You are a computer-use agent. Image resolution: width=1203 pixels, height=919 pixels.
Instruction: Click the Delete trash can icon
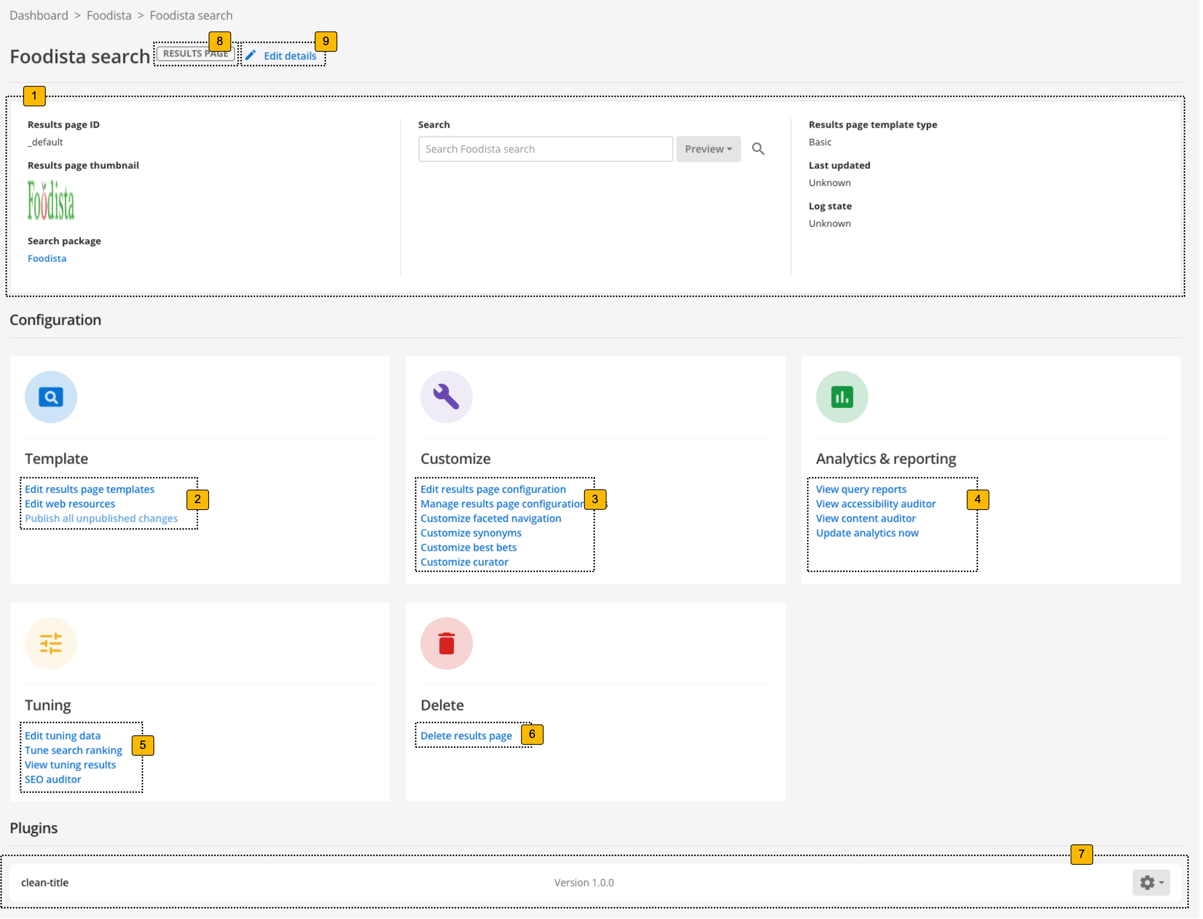pos(446,644)
